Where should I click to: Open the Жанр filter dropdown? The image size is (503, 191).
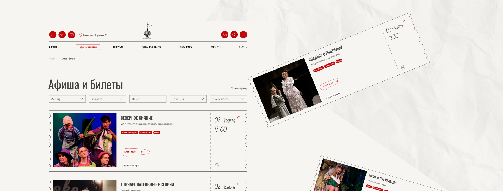(148, 99)
